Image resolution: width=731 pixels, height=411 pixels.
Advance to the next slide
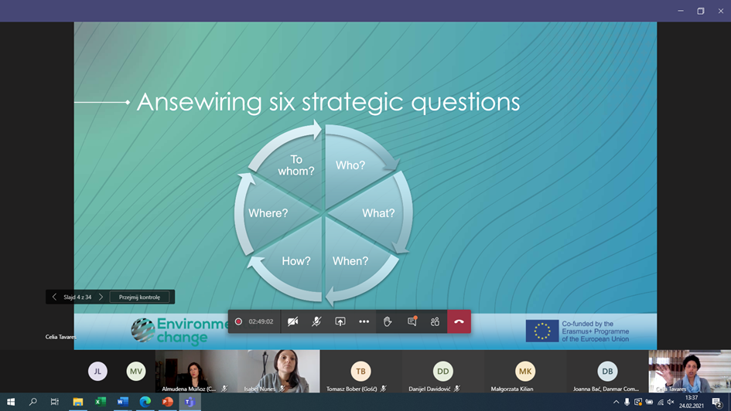101,297
